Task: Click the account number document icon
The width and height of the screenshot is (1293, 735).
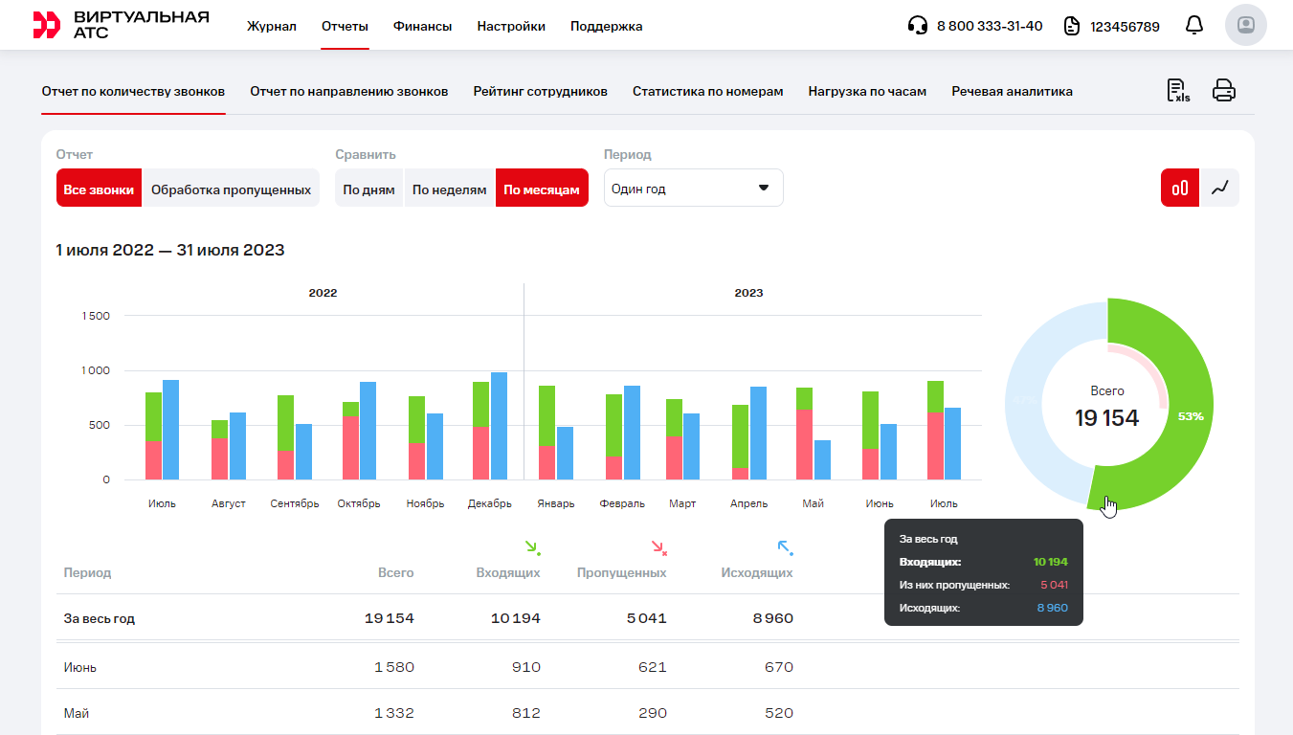Action: [1072, 26]
